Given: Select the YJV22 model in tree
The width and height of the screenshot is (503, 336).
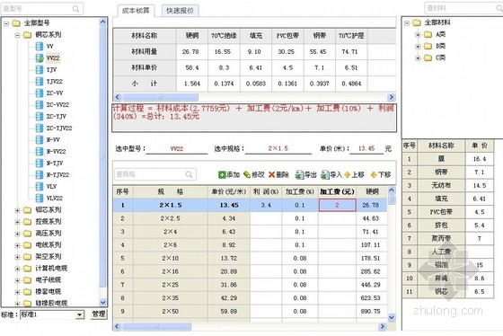Looking at the screenshot, I should [54, 82].
